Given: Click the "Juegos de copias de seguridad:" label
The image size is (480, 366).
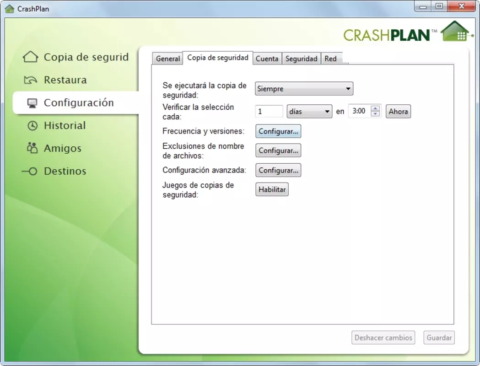Looking at the screenshot, I should pos(198,190).
